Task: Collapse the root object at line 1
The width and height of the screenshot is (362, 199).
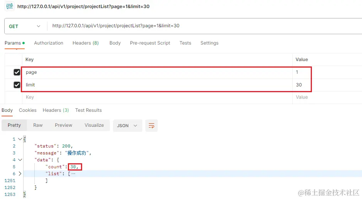Action: pos(20,139)
